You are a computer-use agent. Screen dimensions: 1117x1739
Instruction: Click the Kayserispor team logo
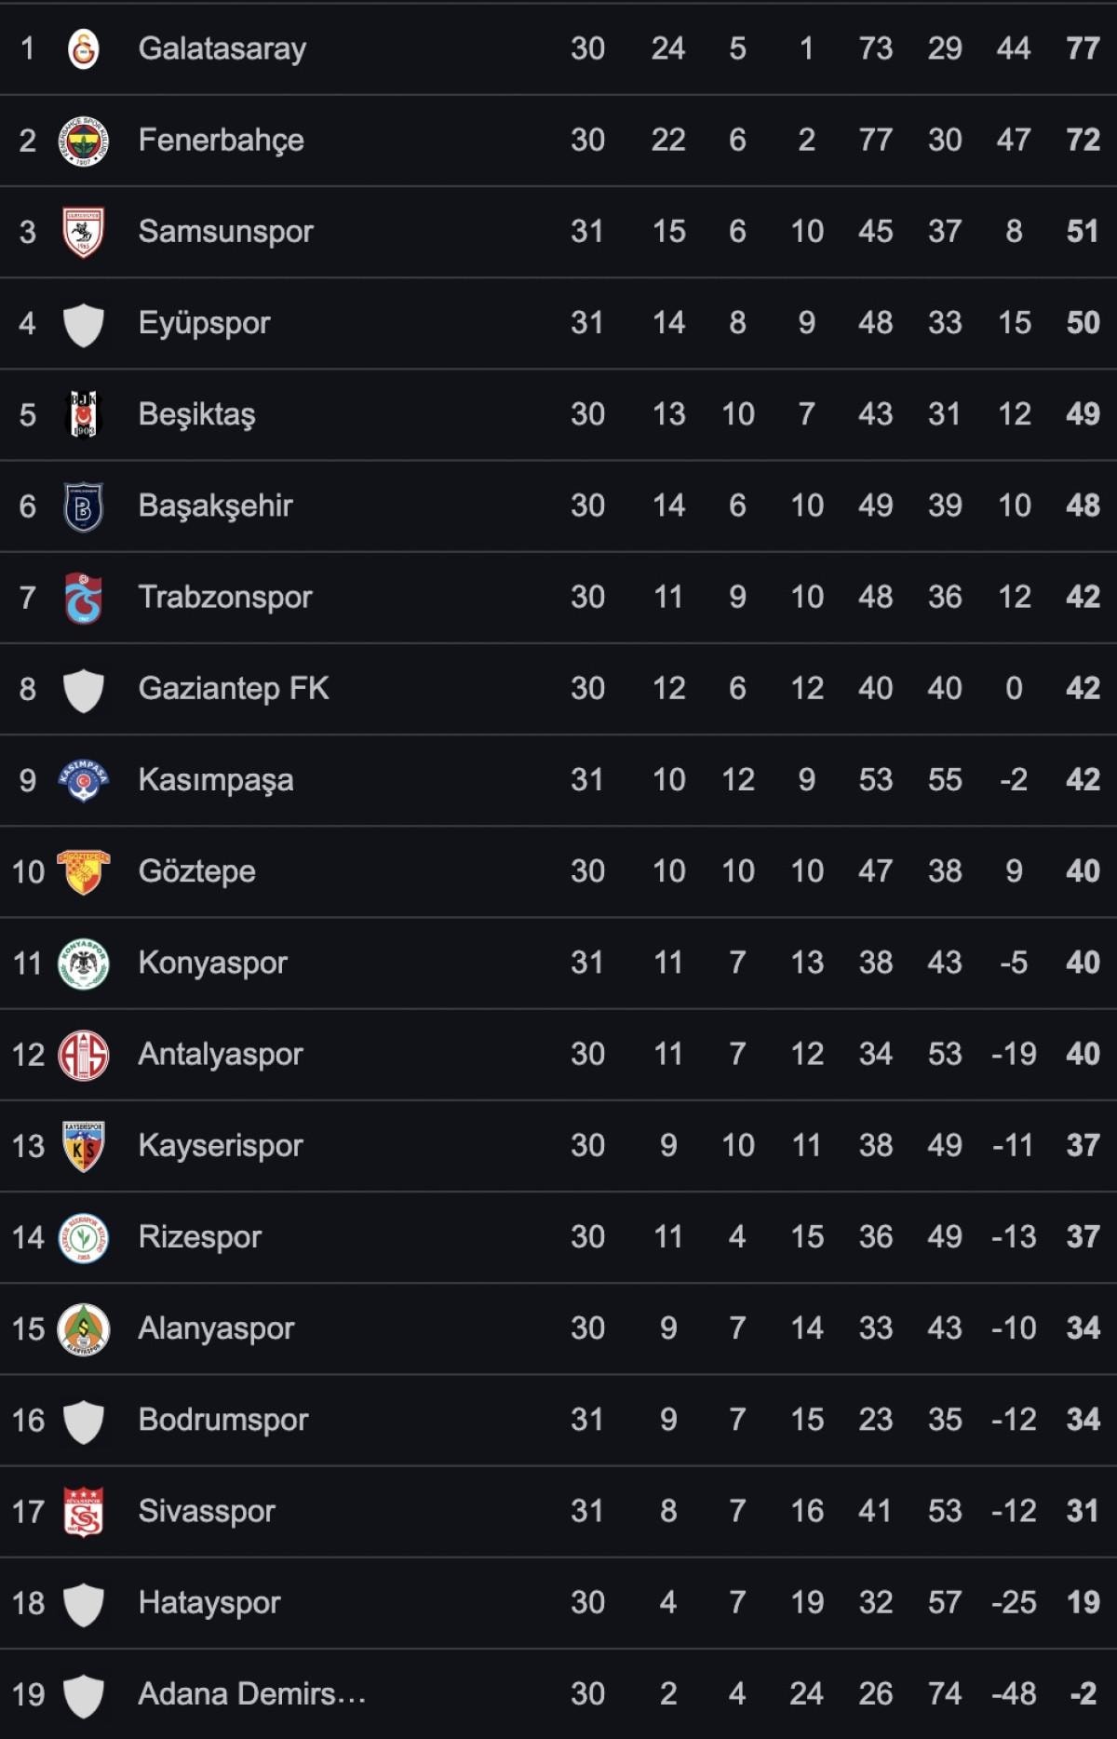(84, 1146)
